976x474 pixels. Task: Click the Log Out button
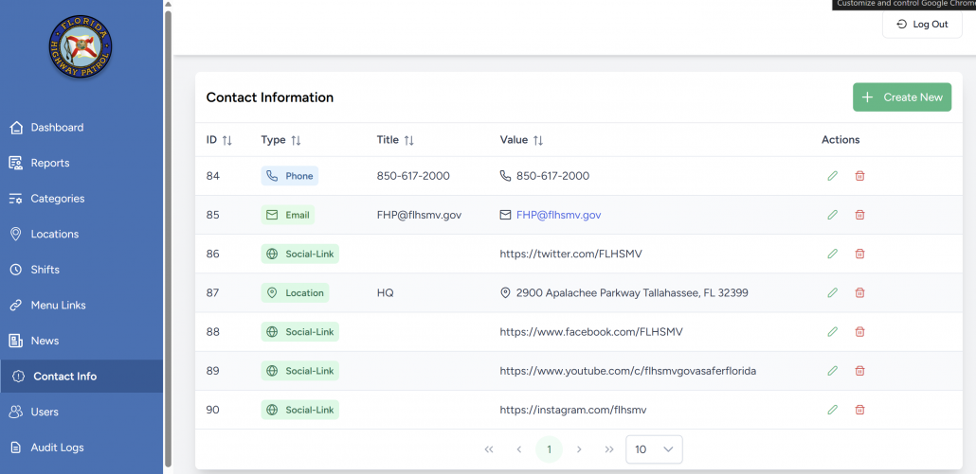click(x=922, y=25)
